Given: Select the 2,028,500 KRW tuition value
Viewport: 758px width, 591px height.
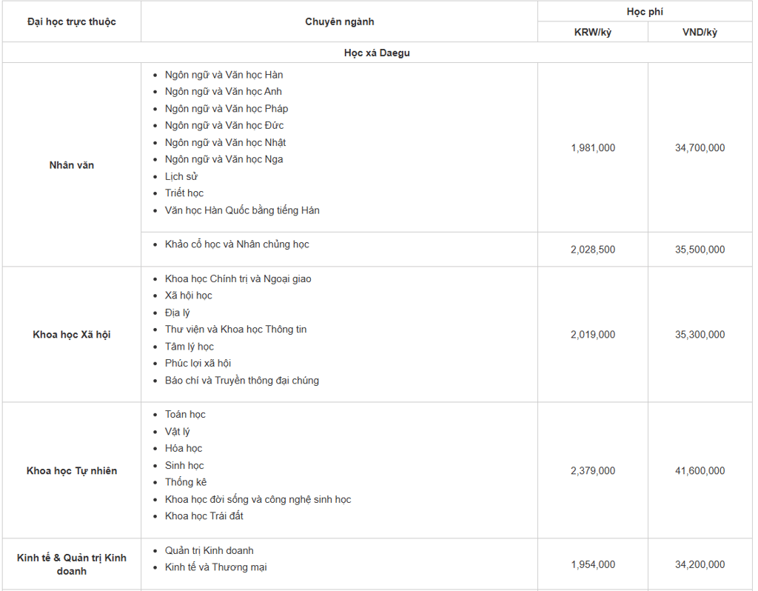Looking at the screenshot, I should pos(592,250).
